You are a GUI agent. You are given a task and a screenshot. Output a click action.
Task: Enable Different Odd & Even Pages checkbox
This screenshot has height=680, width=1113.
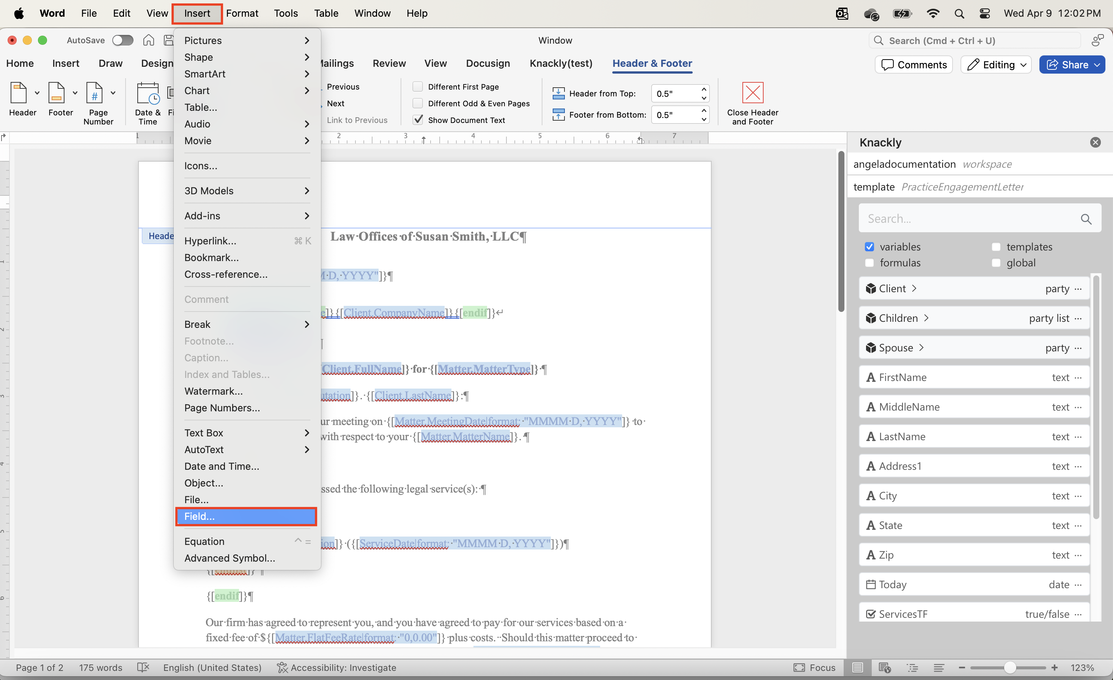coord(418,103)
